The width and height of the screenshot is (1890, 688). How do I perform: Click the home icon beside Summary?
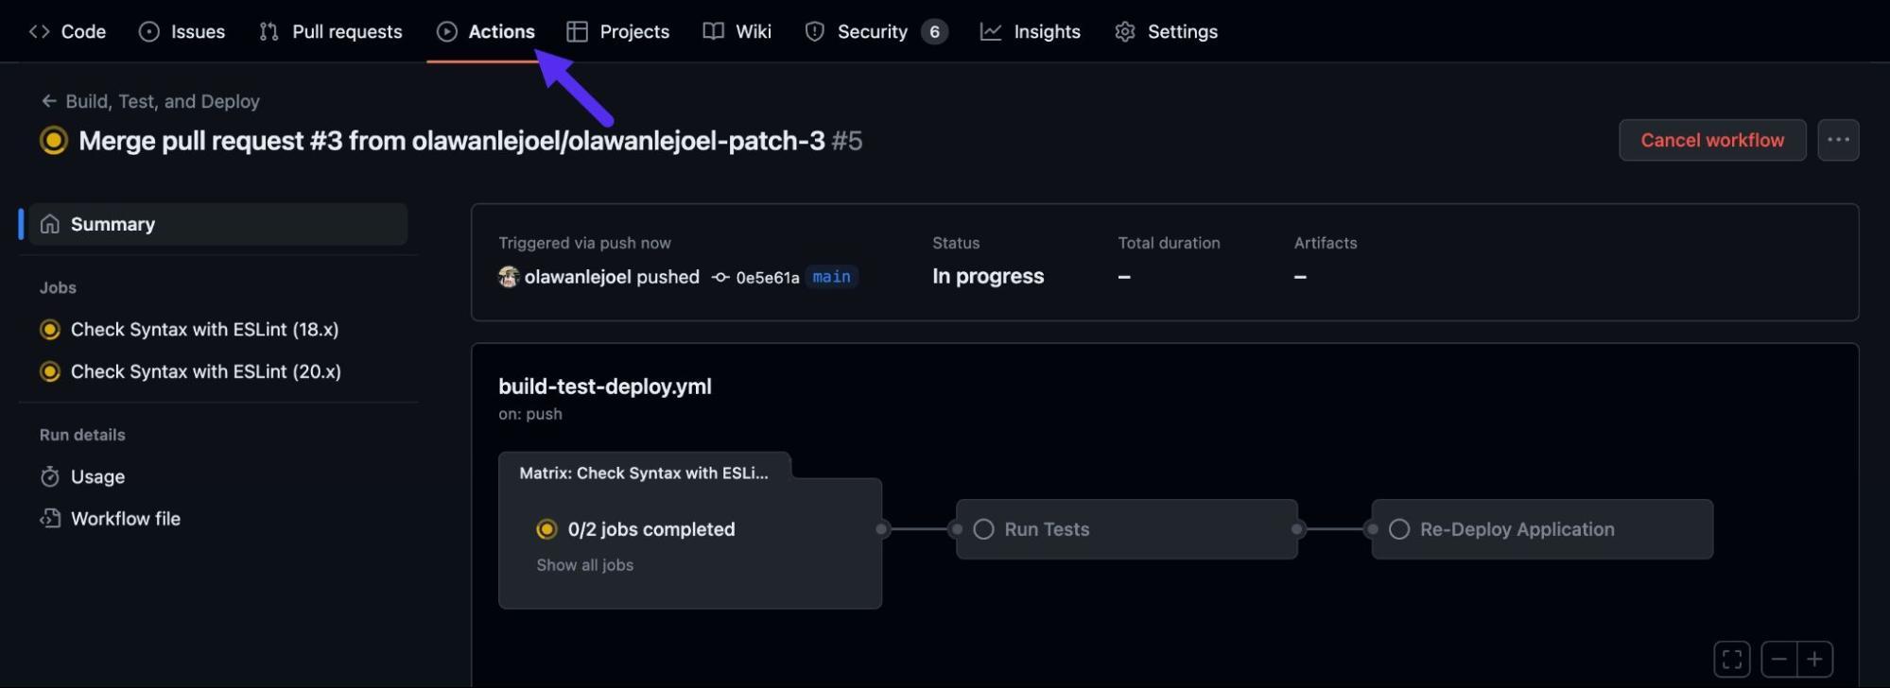click(x=50, y=224)
